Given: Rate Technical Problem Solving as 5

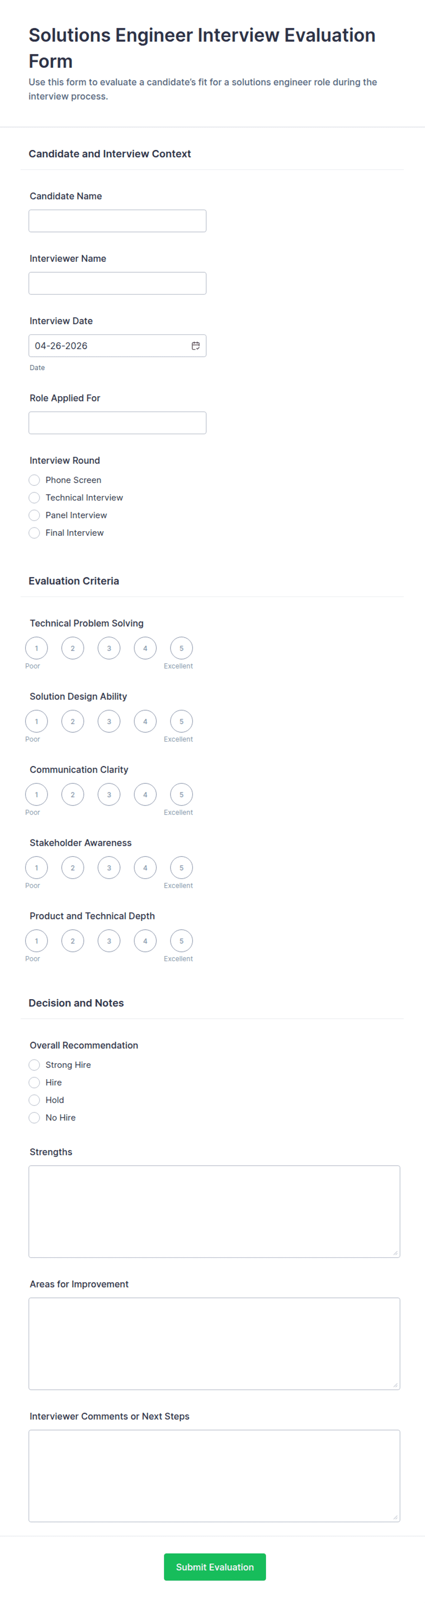Looking at the screenshot, I should (181, 648).
